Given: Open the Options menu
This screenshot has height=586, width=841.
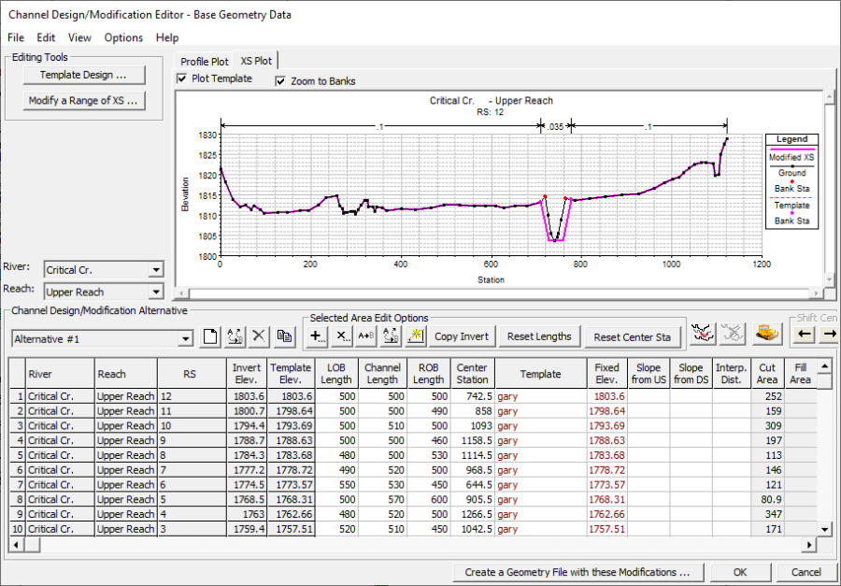Looking at the screenshot, I should pyautogui.click(x=123, y=37).
